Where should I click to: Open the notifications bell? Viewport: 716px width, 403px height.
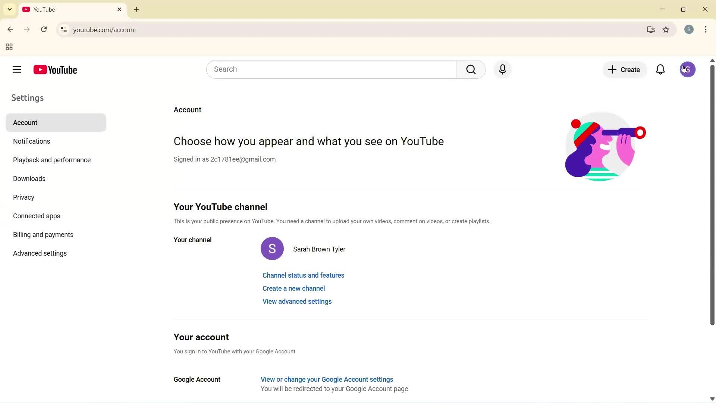[660, 69]
